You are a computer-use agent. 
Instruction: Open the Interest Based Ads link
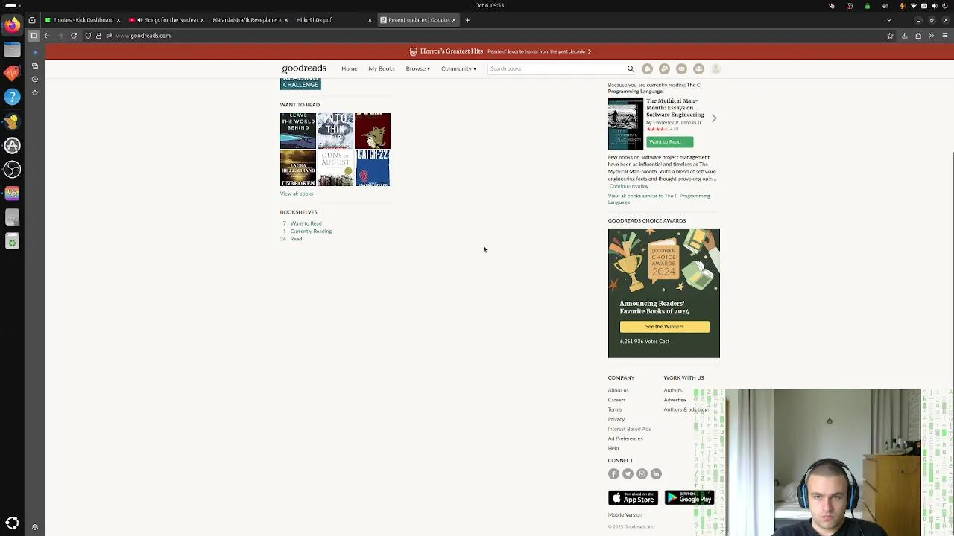click(629, 429)
